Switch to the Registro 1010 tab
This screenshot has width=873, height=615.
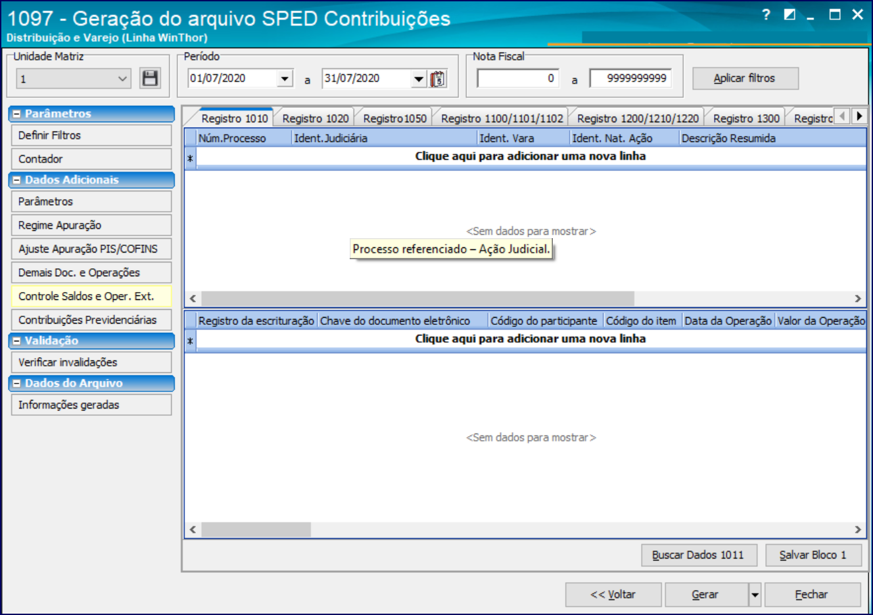234,118
